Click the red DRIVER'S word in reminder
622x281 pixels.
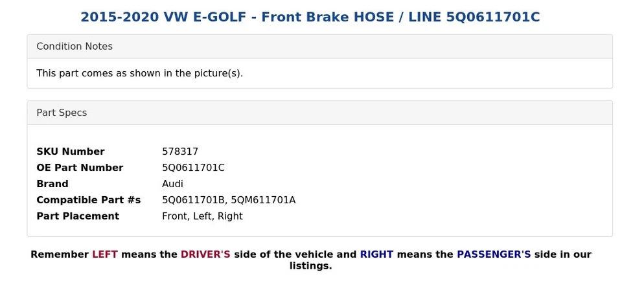tap(205, 254)
